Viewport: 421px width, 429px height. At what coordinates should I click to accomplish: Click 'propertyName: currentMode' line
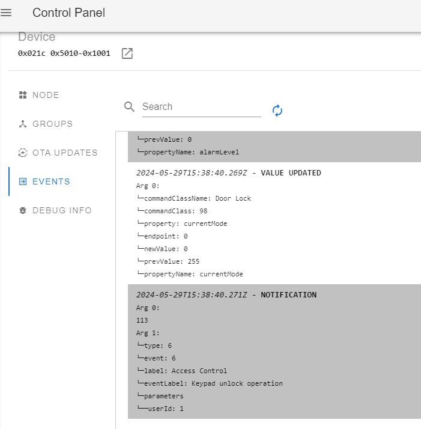(x=190, y=274)
